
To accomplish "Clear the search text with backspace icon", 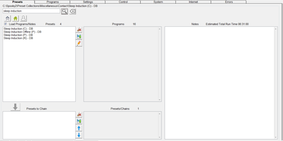I will click(72, 11).
